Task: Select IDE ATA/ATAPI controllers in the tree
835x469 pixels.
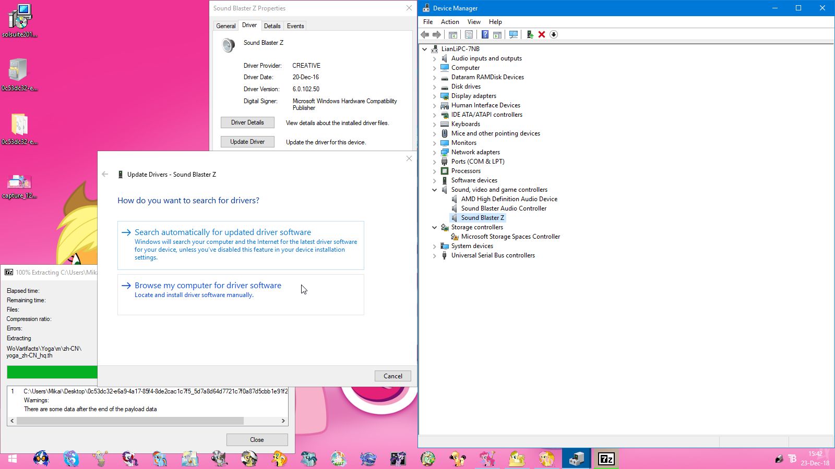Action: point(487,115)
